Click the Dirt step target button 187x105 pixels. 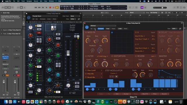(117, 94)
